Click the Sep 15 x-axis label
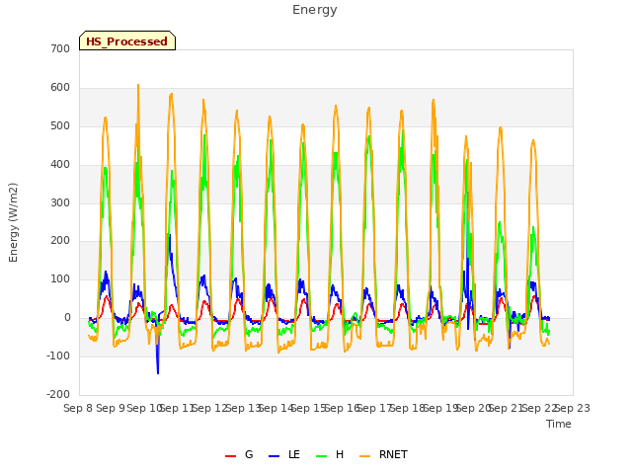Viewport: 632px width, 474px height. pos(309,408)
